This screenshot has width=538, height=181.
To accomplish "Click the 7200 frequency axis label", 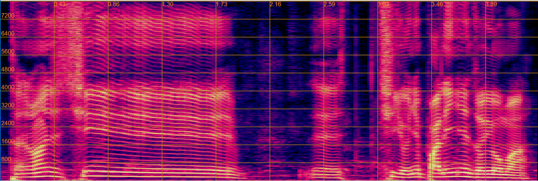I will (x=8, y=16).
